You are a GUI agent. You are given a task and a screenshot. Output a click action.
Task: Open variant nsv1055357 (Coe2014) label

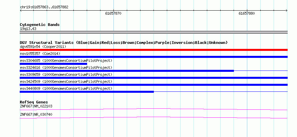click(40, 54)
